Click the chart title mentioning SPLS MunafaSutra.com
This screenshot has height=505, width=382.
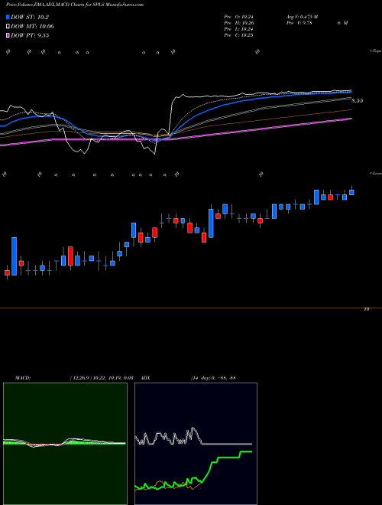pyautogui.click(x=75, y=5)
